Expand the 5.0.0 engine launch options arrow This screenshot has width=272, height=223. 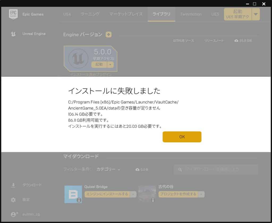tap(110, 64)
